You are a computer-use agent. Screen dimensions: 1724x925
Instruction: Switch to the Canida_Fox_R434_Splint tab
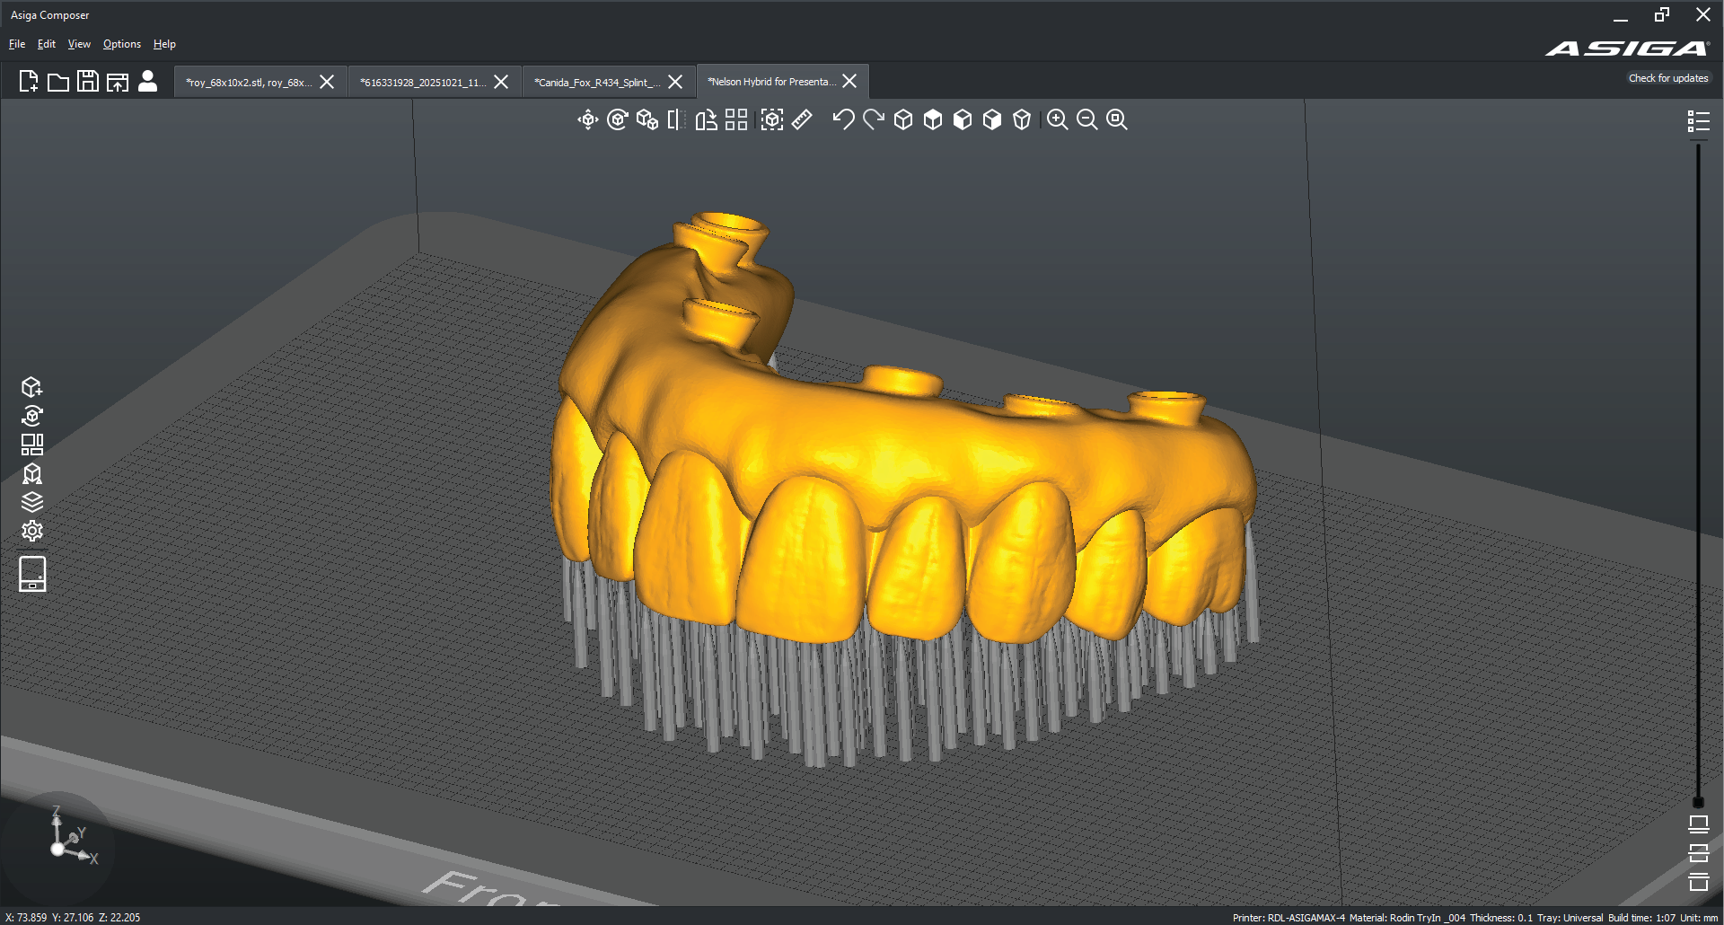[597, 82]
